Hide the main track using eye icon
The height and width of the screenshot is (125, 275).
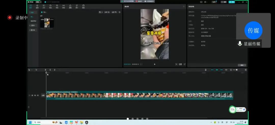35,95
